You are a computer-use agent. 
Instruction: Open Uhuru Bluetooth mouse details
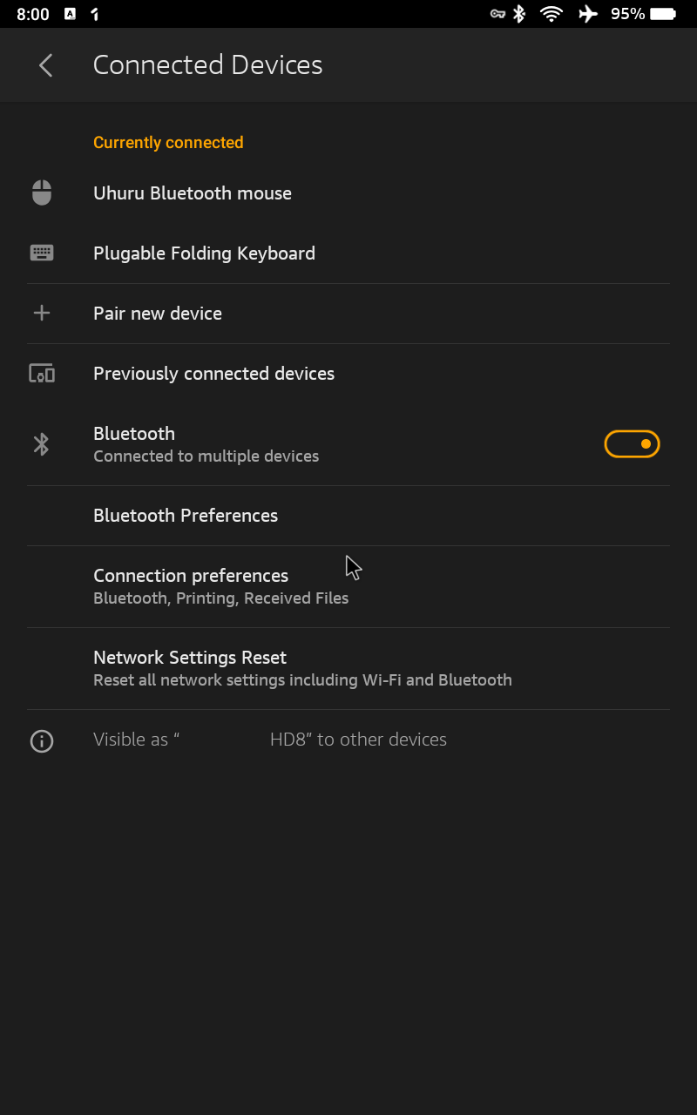pyautogui.click(x=193, y=193)
